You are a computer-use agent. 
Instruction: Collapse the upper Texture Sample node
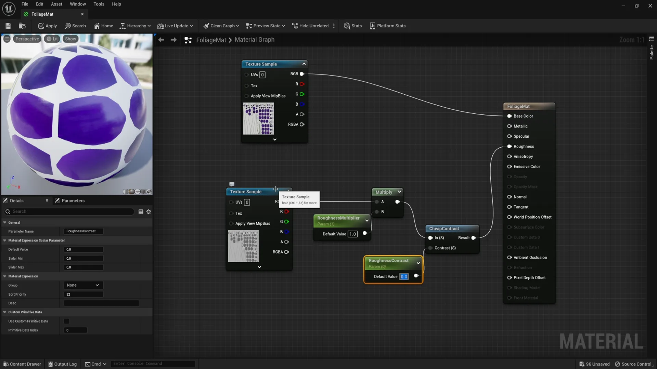(303, 64)
